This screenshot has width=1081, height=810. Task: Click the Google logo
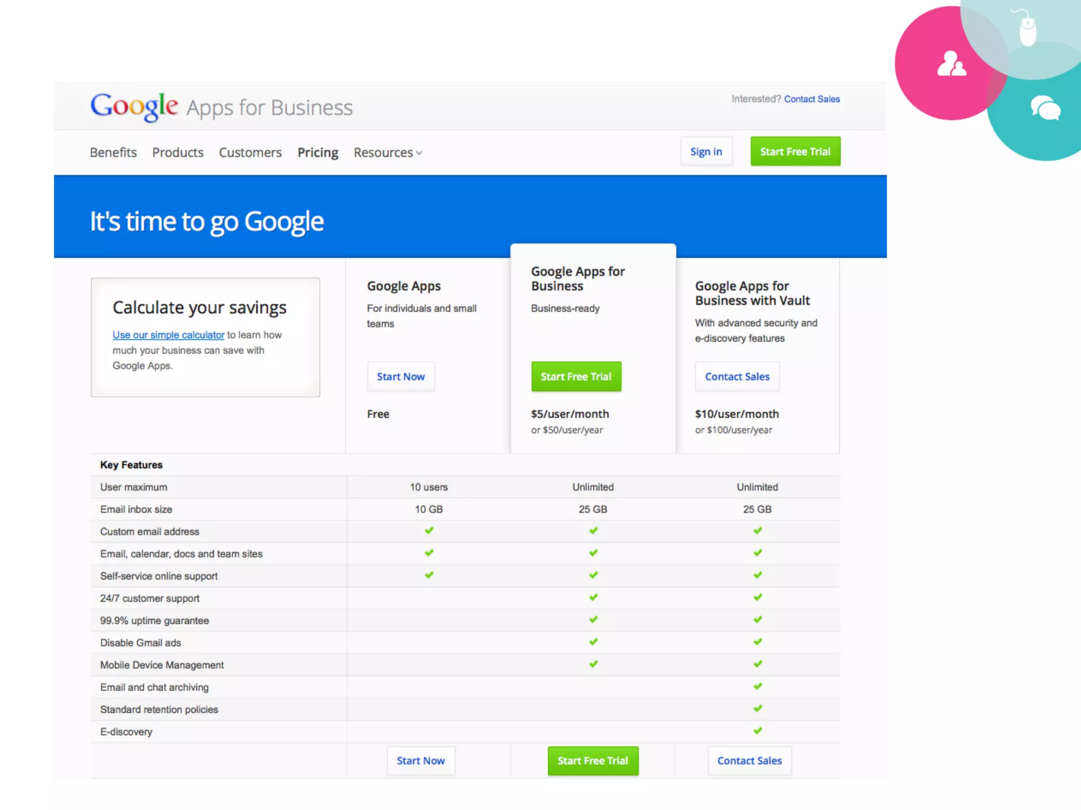pos(134,106)
